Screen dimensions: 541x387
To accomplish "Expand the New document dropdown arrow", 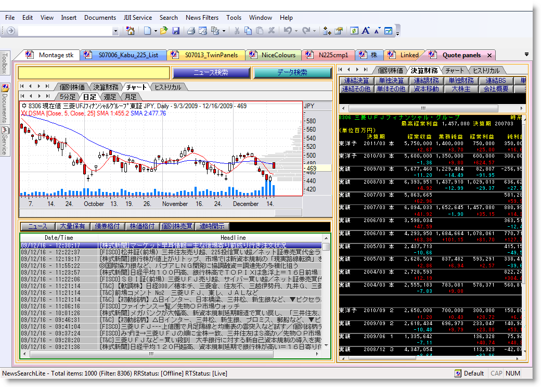I will (x=156, y=31).
